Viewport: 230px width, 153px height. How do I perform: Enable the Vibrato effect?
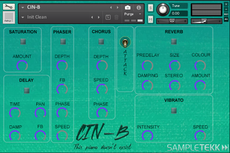pos(174,110)
